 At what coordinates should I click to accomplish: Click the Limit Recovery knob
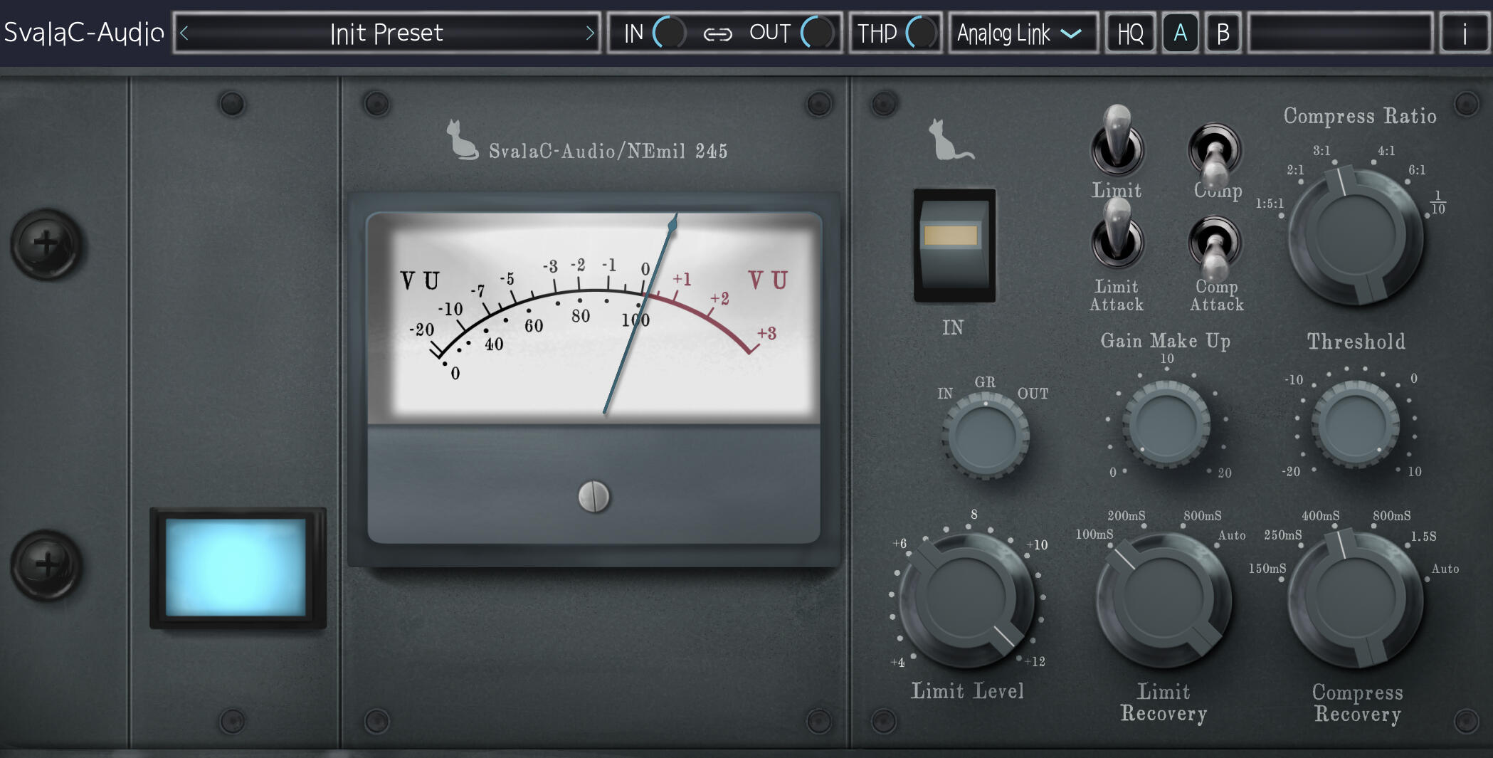pos(1164,599)
